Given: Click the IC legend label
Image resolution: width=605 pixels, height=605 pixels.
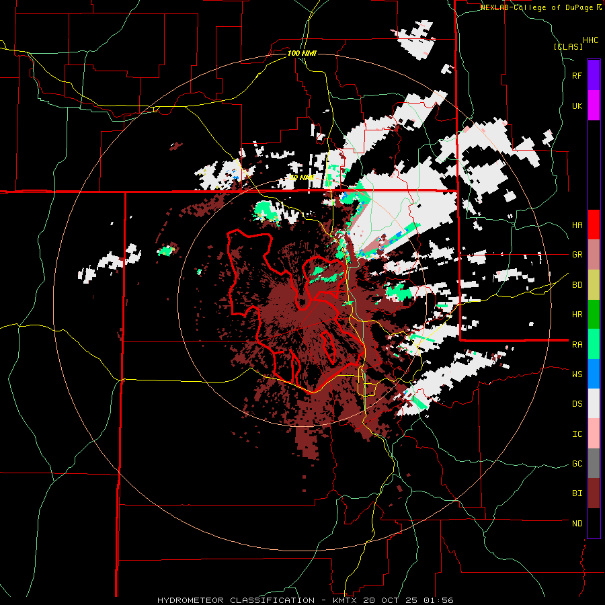Looking at the screenshot, I should (577, 434).
